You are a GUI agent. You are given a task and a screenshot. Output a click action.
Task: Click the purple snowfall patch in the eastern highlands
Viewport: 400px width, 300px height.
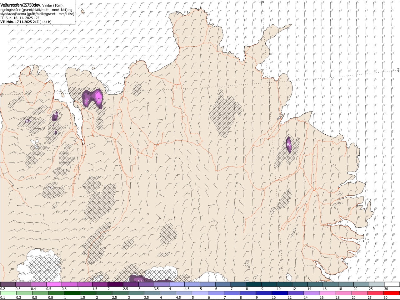(289, 144)
